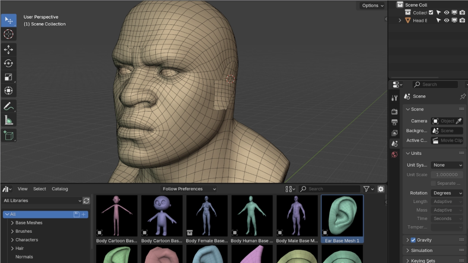Activate the Annotate tool

8,107
